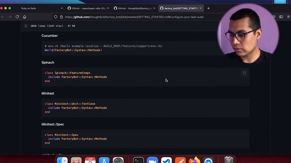This screenshot has height=163, width=291.
Task: Click the '2036 lines (1547 sloc)' text
Action: (47, 26)
